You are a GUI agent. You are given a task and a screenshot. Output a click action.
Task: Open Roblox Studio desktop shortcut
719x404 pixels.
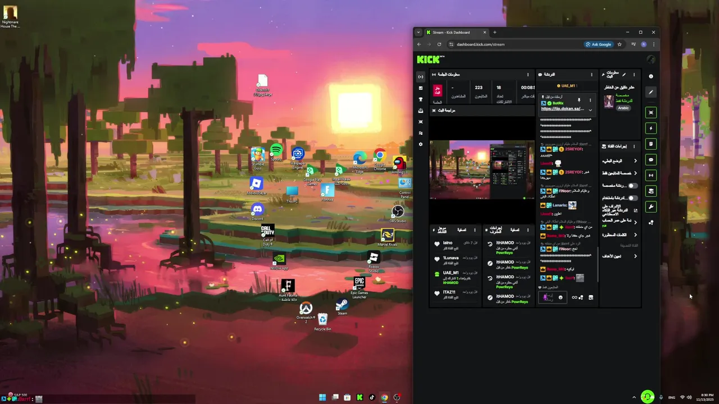point(374,262)
